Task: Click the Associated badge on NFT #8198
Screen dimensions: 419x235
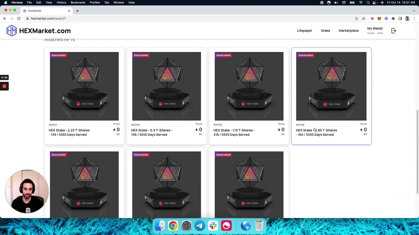Action: pos(306,55)
